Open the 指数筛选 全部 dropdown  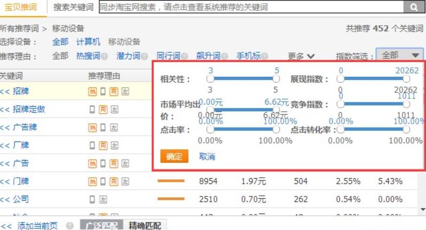click(399, 55)
